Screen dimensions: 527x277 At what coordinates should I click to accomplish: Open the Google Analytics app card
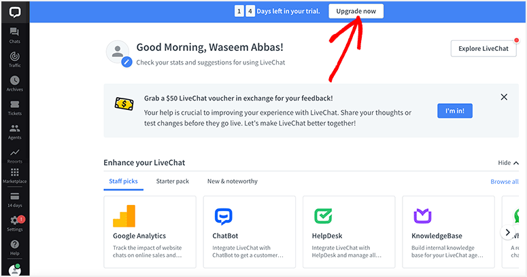pos(150,232)
